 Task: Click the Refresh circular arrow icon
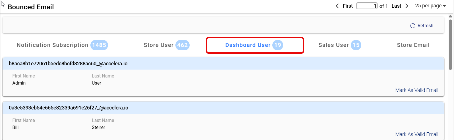coord(412,26)
